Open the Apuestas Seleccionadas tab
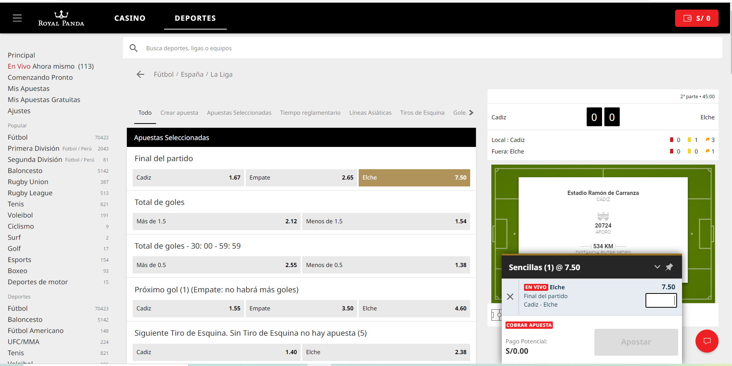Screen dimensions: 732x366 [239, 113]
